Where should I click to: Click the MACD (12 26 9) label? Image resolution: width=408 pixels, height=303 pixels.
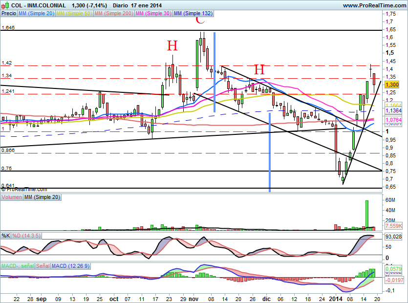(71, 266)
